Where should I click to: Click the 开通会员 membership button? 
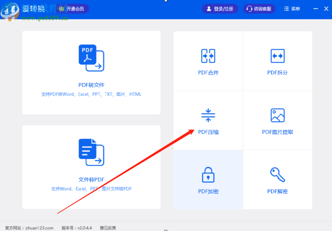coord(72,9)
